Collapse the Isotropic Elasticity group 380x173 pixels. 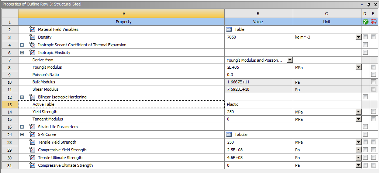(x=22, y=53)
